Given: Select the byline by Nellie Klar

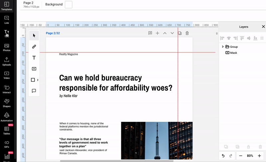Looking at the screenshot, I should click(68, 96).
